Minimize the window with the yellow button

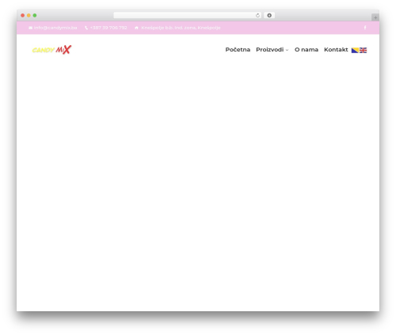[x=29, y=15]
